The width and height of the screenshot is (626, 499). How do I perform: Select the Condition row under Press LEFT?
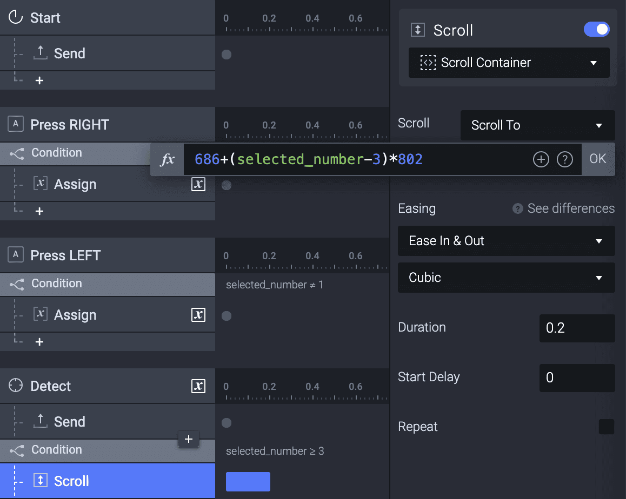coord(108,285)
